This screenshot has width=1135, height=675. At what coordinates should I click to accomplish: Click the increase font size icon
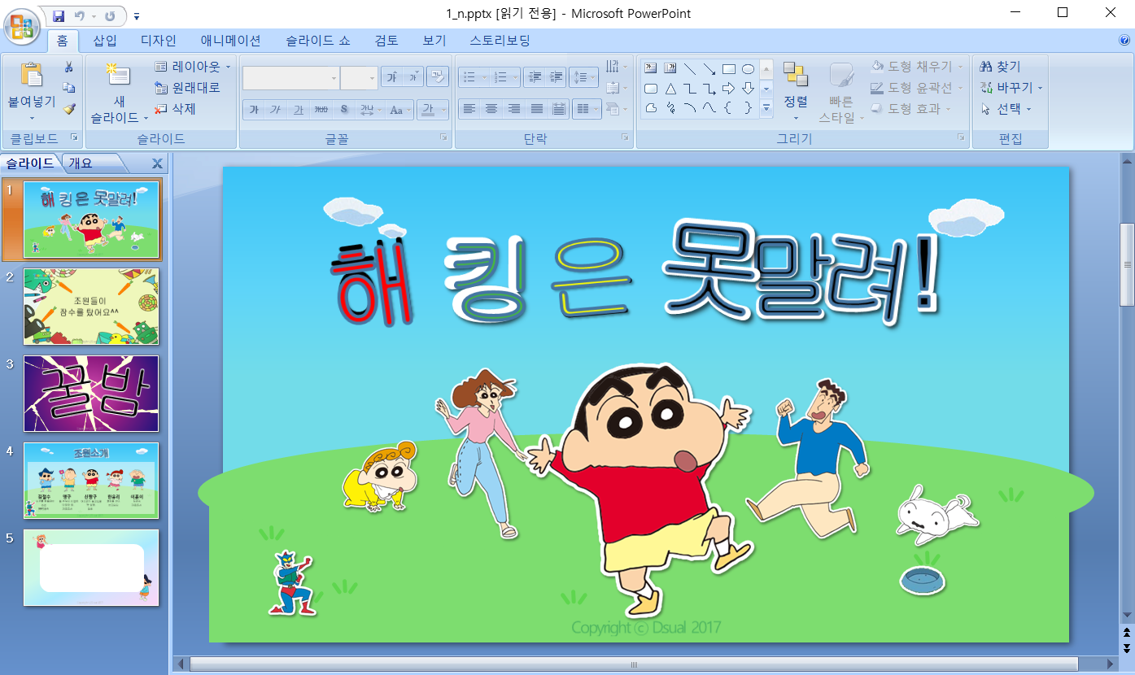pos(392,77)
